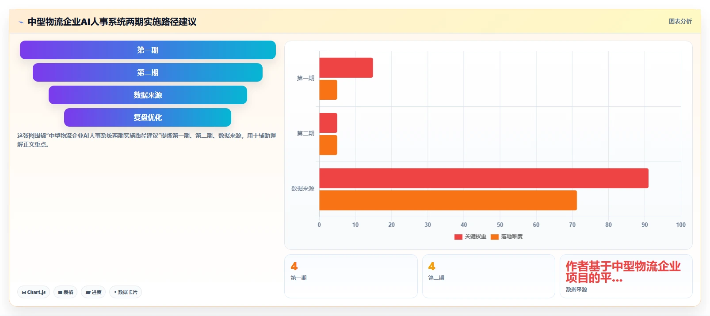Click the description paragraph starting 这张图围绕

146,140
